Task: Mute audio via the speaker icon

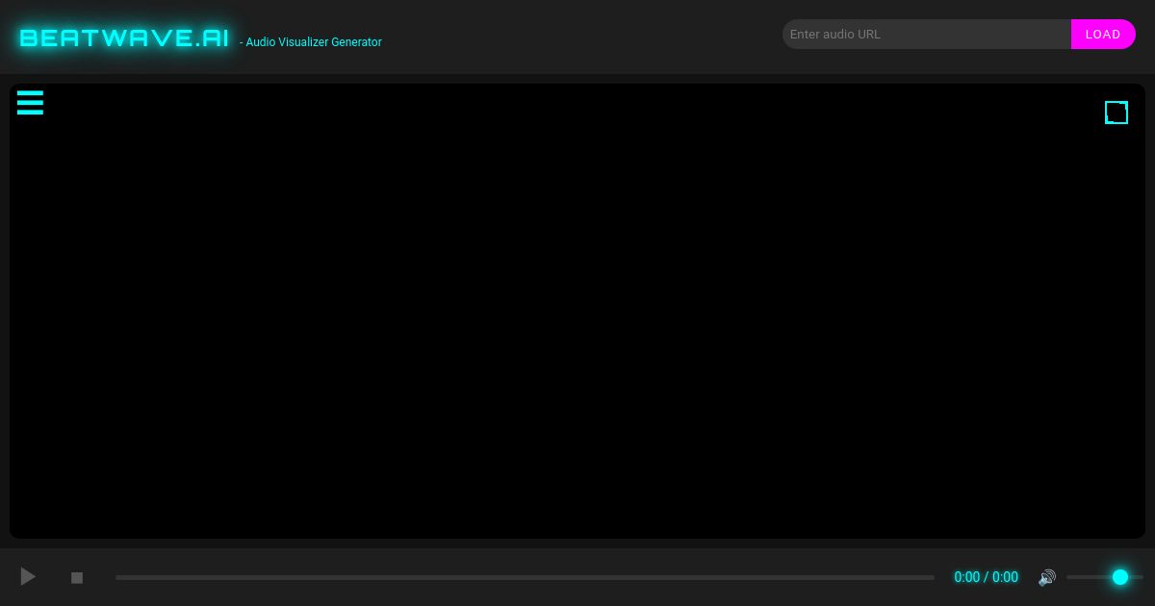Action: 1047,577
